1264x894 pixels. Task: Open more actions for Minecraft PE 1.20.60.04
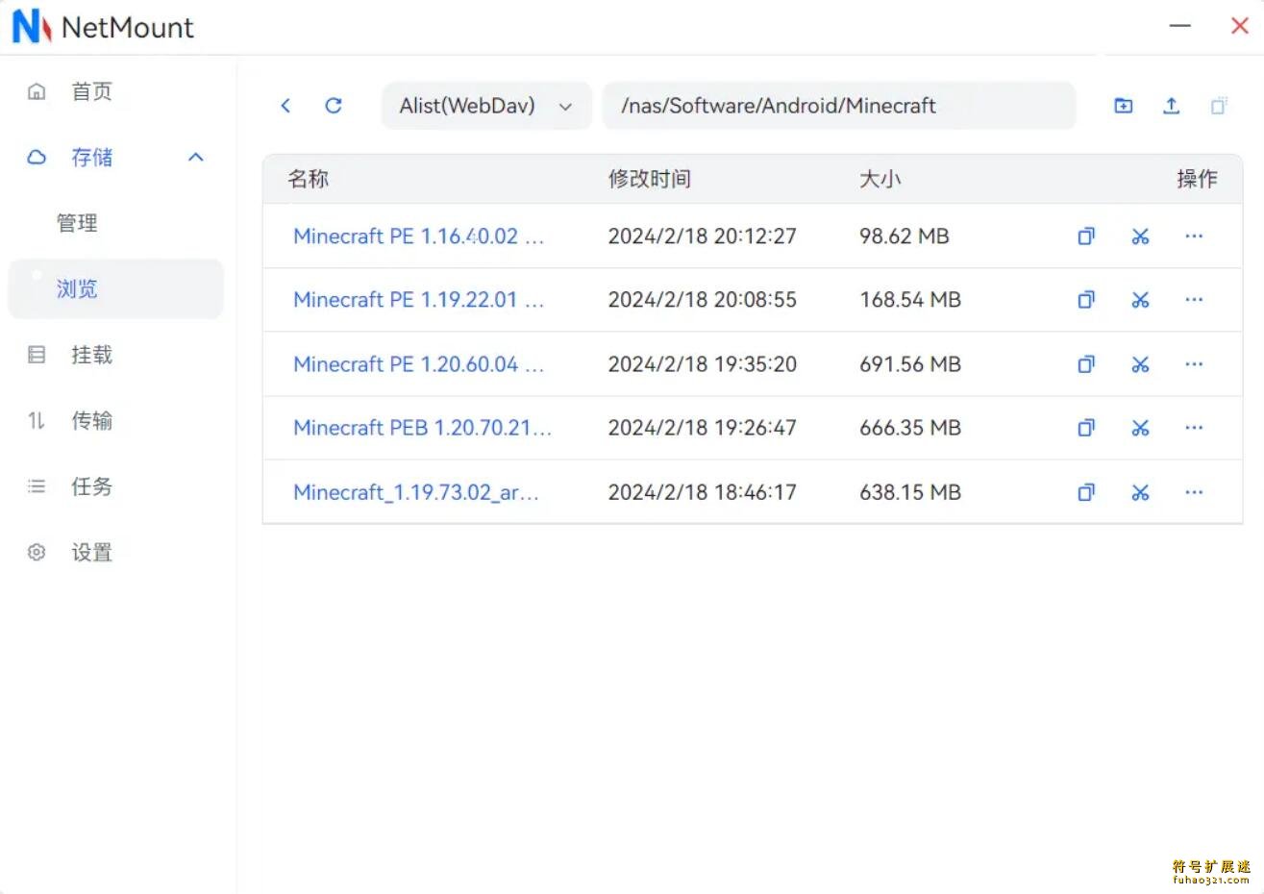(x=1194, y=364)
